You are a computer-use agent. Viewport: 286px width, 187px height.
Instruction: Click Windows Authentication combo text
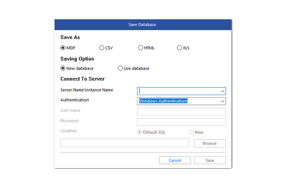(163, 101)
